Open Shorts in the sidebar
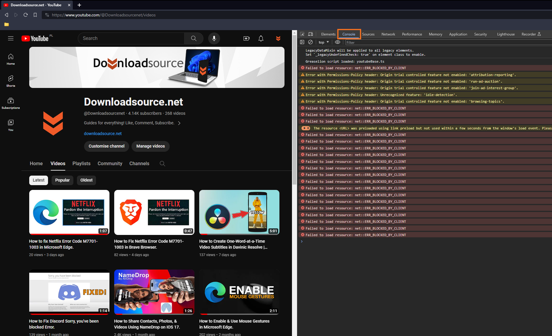This screenshot has height=336, width=552. point(11,81)
